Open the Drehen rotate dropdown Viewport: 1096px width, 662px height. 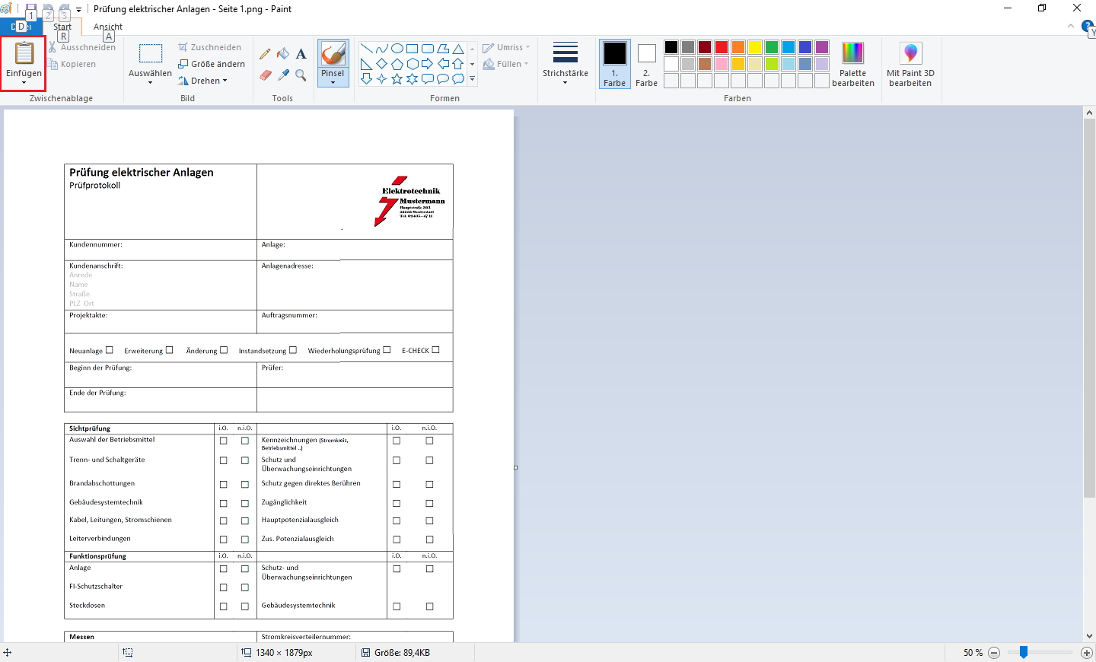point(203,81)
